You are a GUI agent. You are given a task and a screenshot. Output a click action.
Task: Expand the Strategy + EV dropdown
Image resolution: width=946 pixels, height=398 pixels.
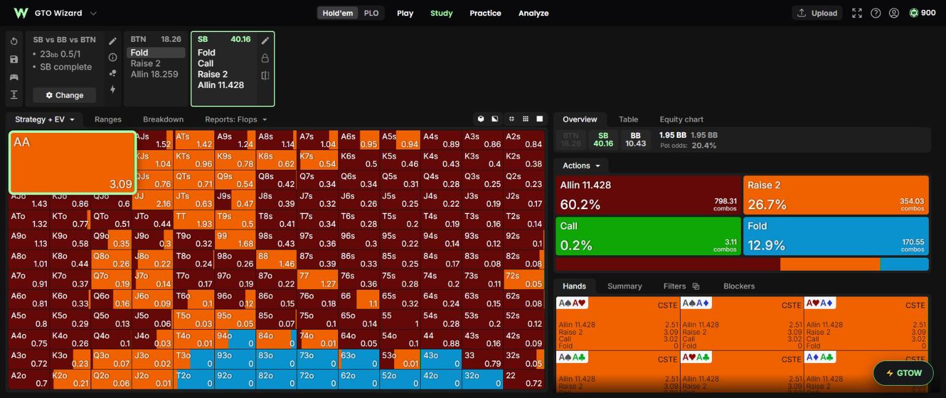click(44, 119)
